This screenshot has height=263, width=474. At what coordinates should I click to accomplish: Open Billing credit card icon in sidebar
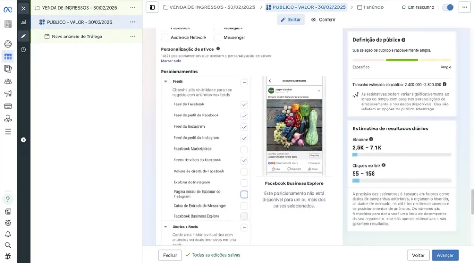(8, 106)
